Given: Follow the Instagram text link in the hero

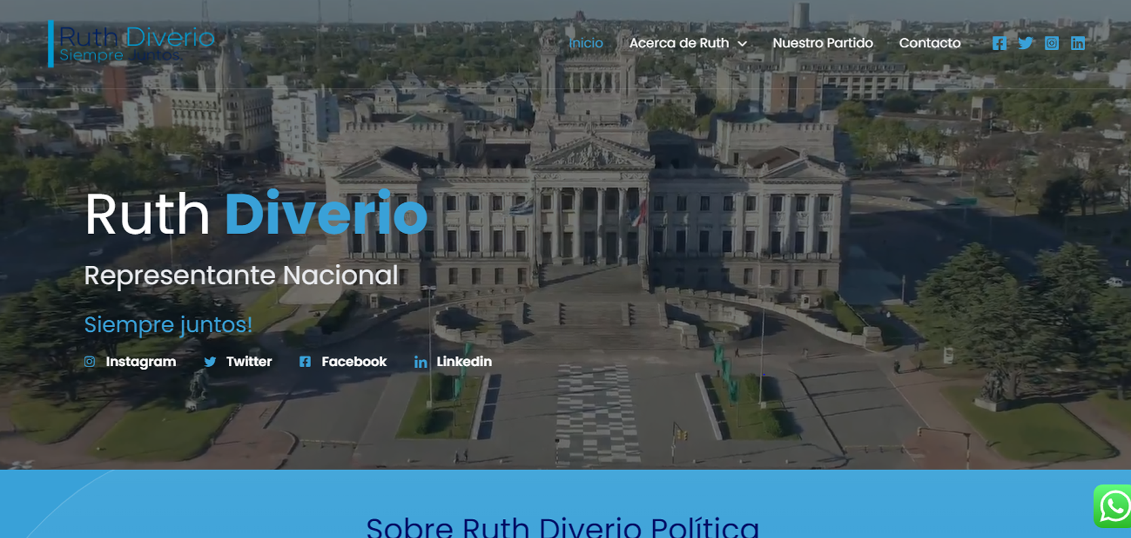Looking at the screenshot, I should pos(141,362).
